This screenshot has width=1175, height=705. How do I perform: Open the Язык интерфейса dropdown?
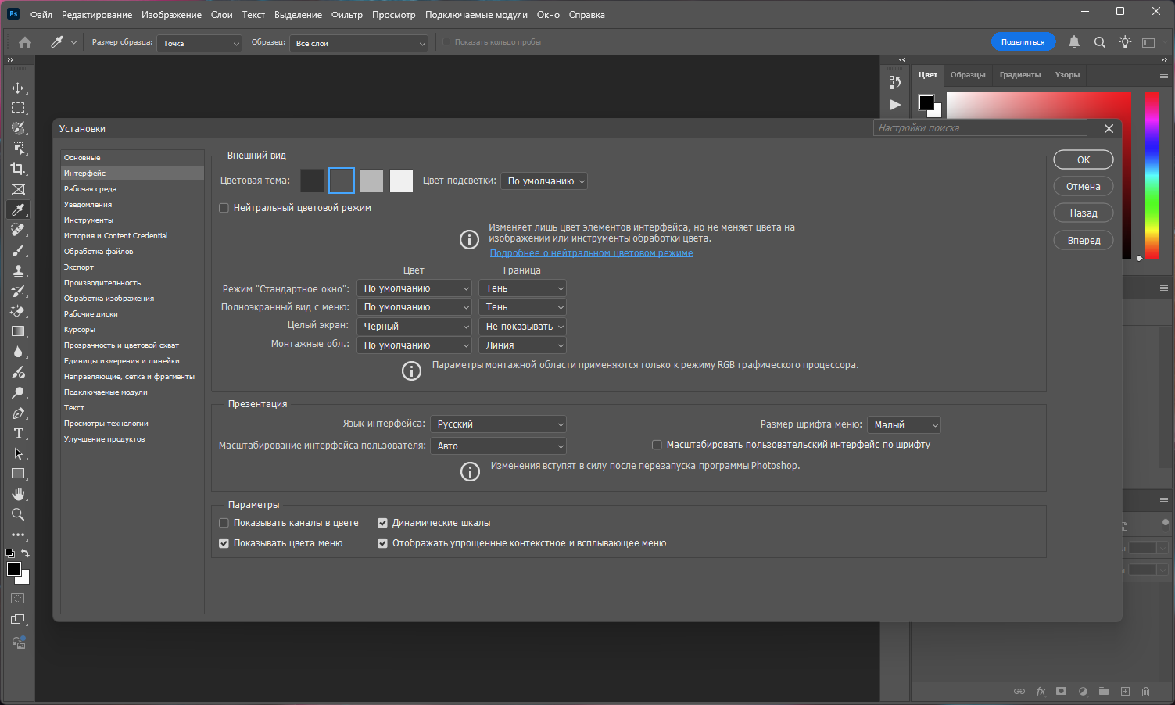point(499,424)
